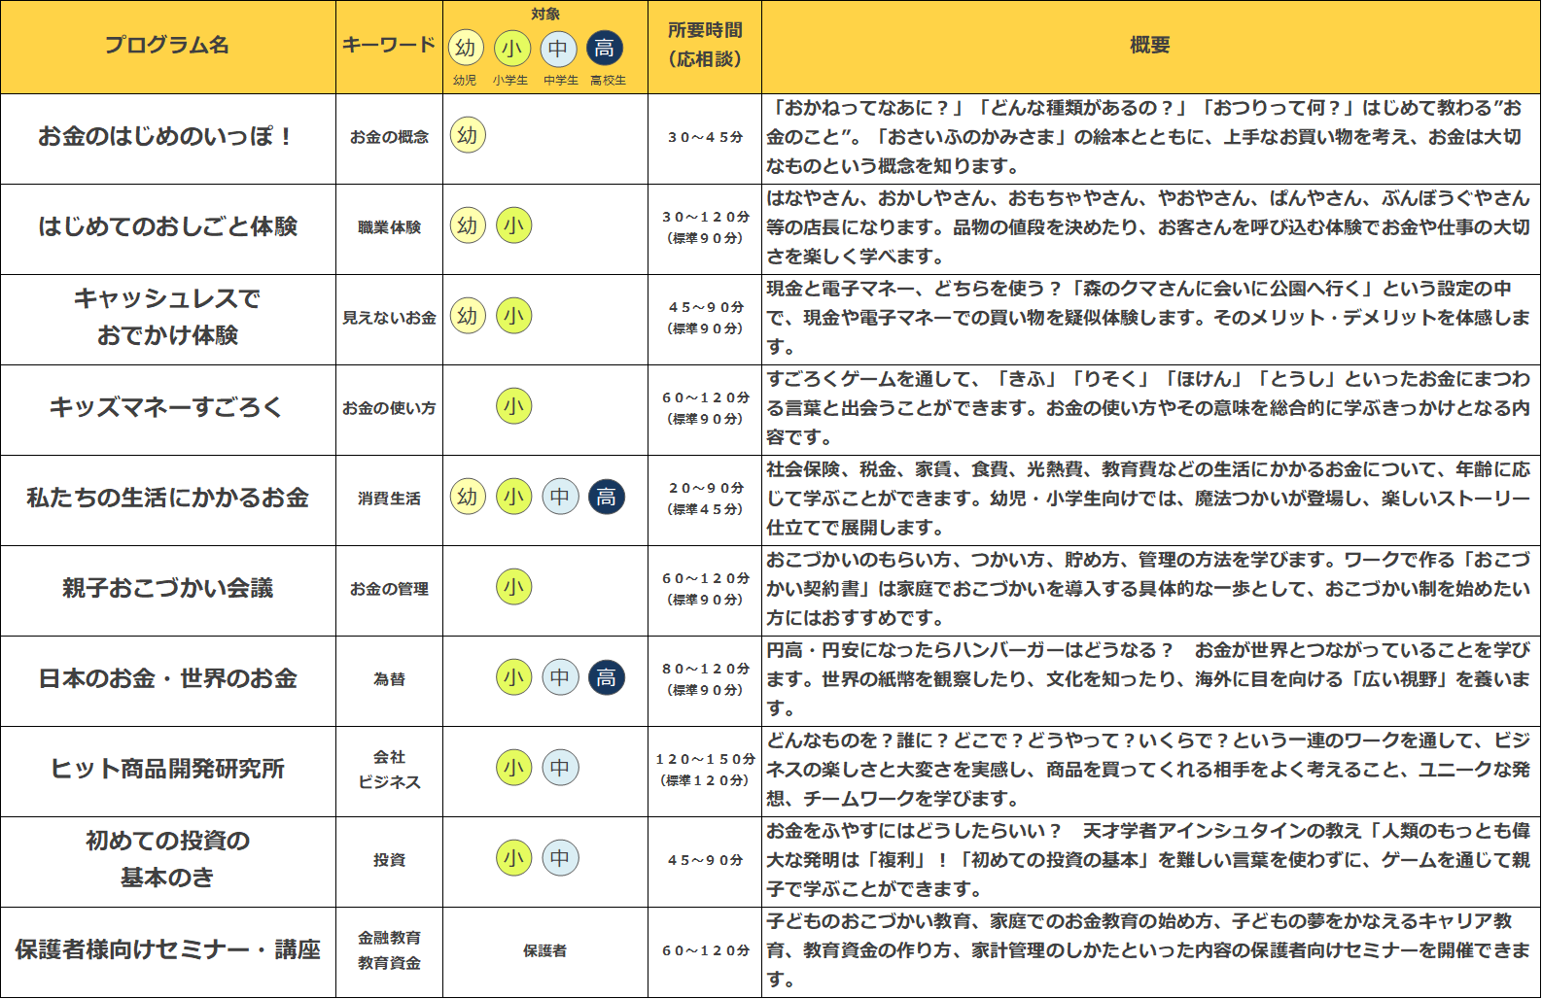Click keyword cell 投資
This screenshot has width=1542, height=999.
pyautogui.click(x=389, y=861)
